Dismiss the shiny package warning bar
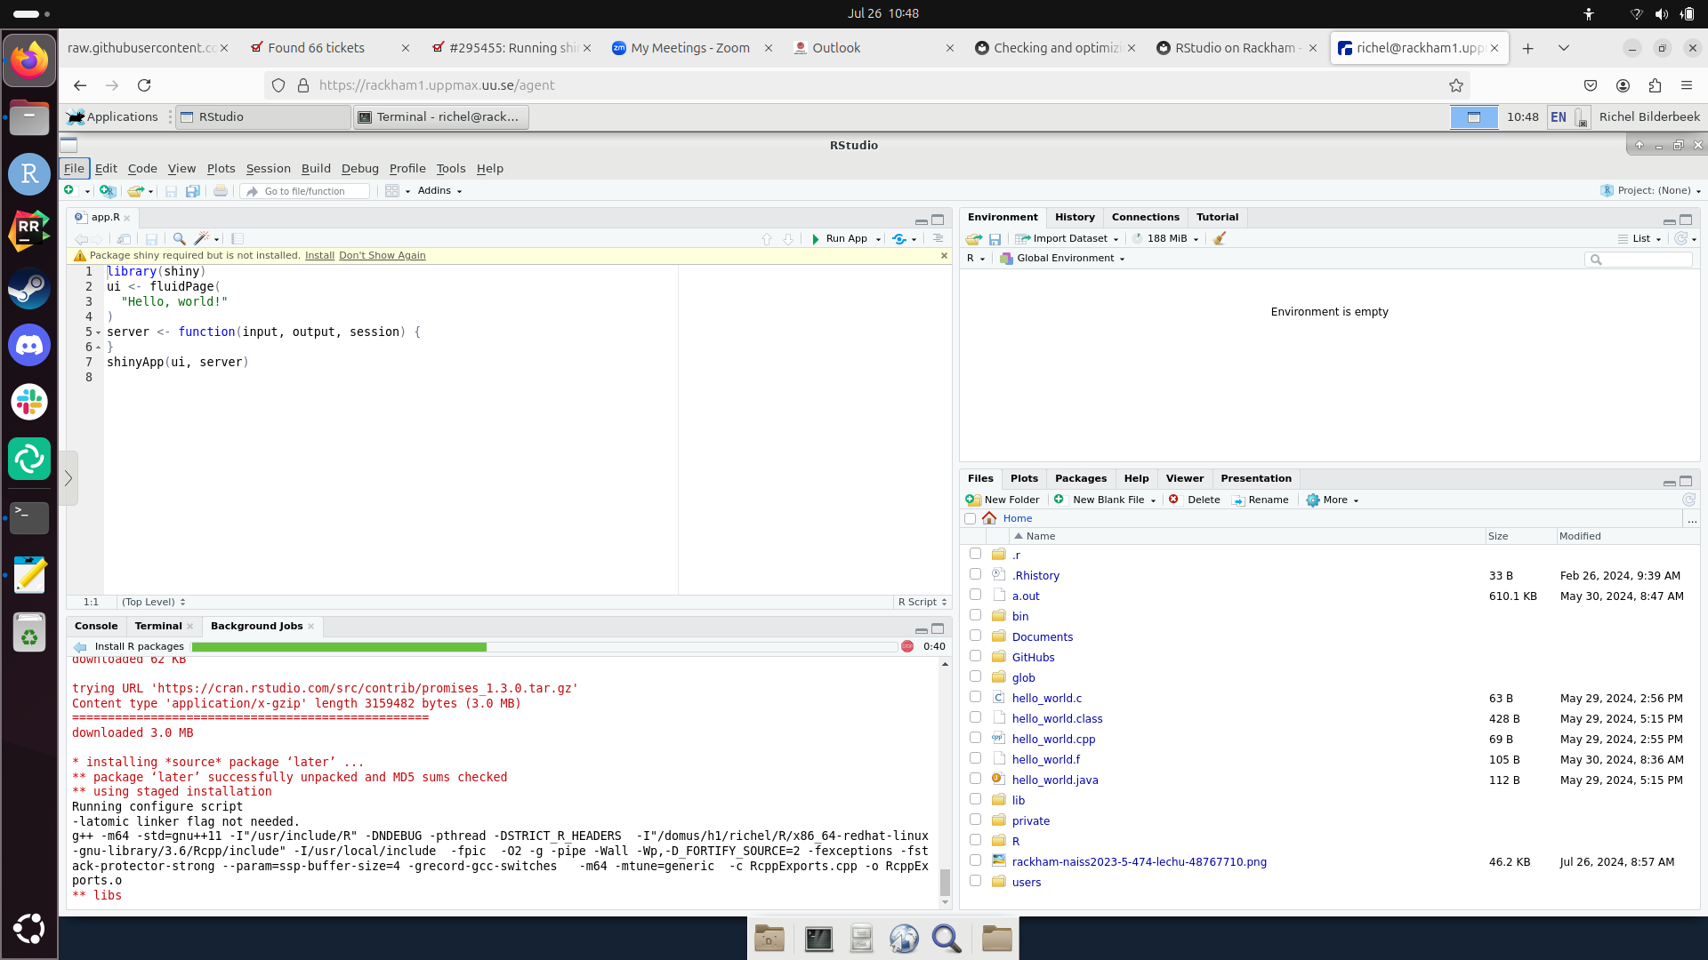Screen dimensions: 1708x960 click(944, 255)
